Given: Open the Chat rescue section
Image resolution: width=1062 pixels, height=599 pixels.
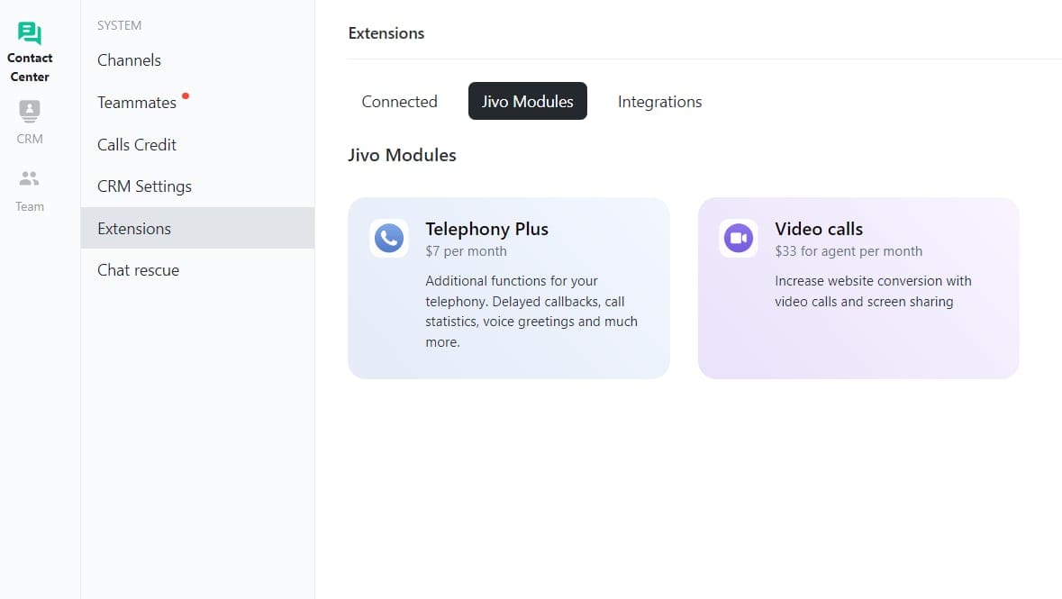Looking at the screenshot, I should (x=138, y=270).
